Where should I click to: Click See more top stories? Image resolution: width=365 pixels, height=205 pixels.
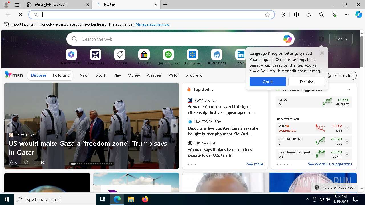point(255,164)
